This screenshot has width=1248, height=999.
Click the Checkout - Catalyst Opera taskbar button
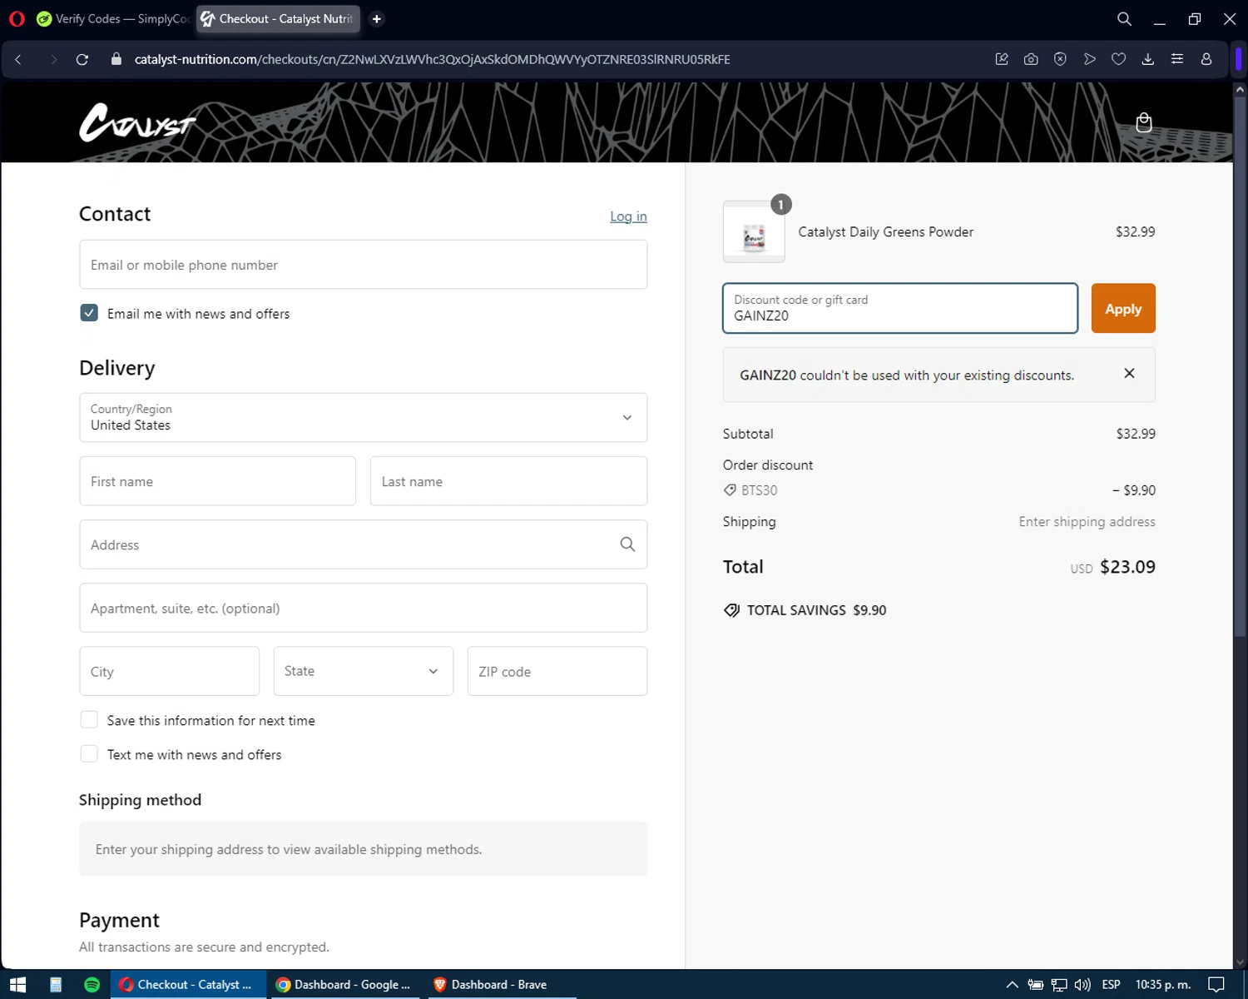[x=186, y=985]
